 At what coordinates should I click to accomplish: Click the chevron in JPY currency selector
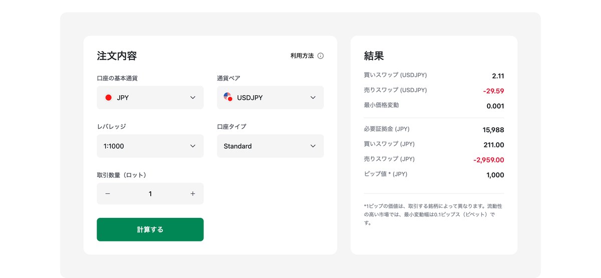[193, 98]
